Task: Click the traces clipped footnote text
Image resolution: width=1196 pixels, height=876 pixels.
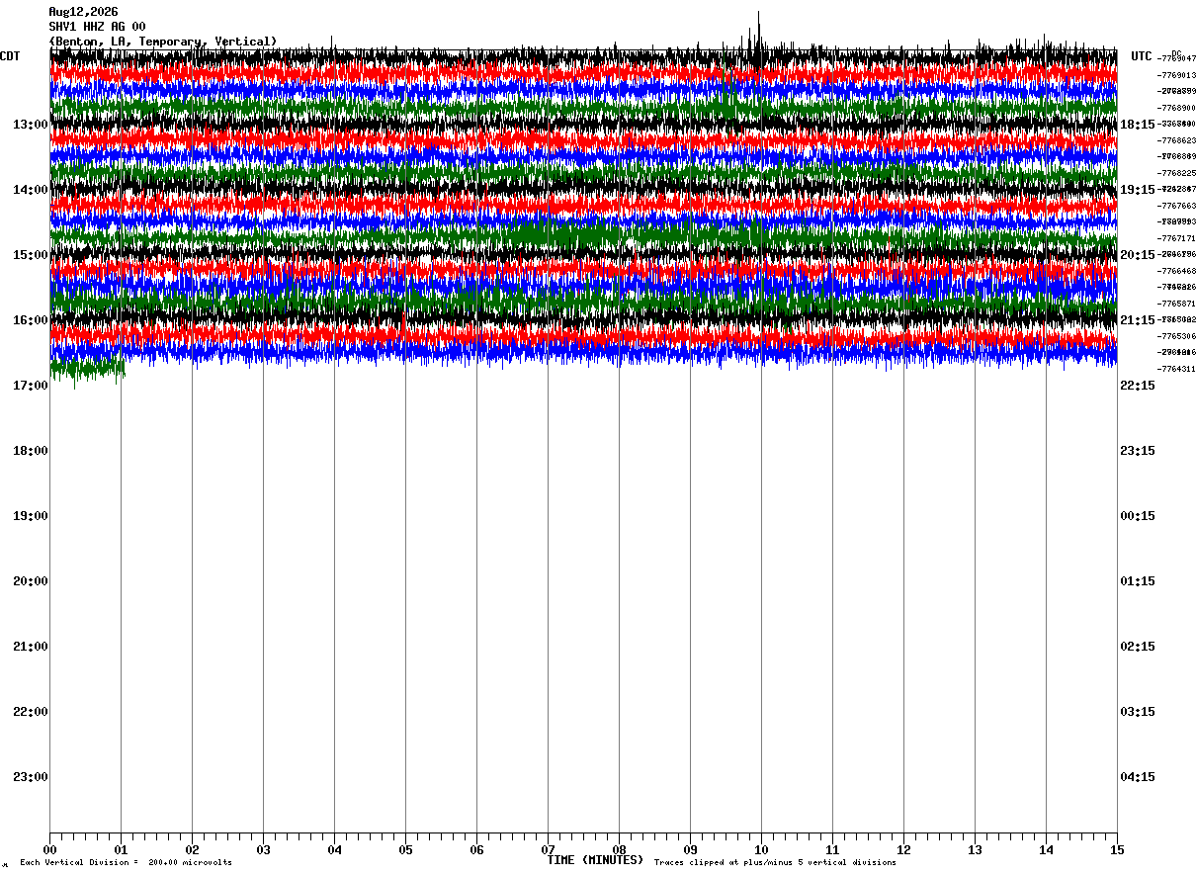Action: coord(775,863)
